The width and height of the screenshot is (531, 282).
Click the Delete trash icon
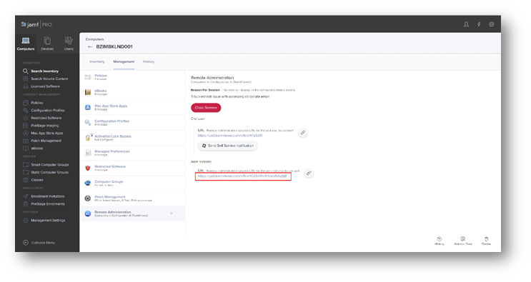tap(486, 241)
